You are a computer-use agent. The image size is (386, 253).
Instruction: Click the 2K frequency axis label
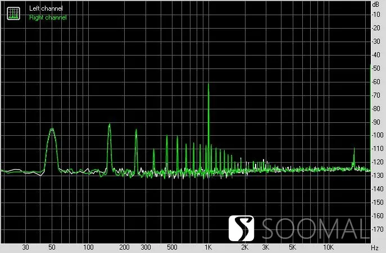[244, 247]
